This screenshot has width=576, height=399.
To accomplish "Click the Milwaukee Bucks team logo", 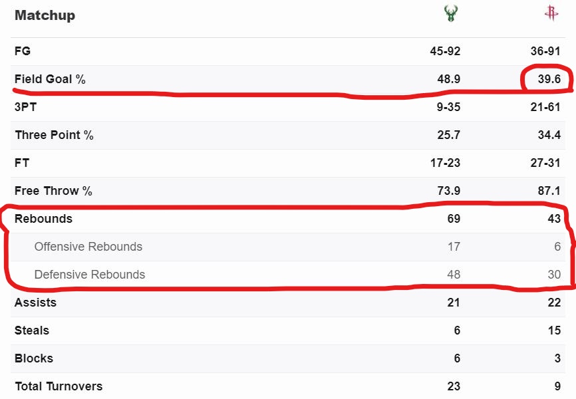I will click(x=450, y=14).
